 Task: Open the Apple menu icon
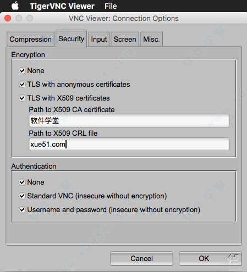click(x=15, y=6)
